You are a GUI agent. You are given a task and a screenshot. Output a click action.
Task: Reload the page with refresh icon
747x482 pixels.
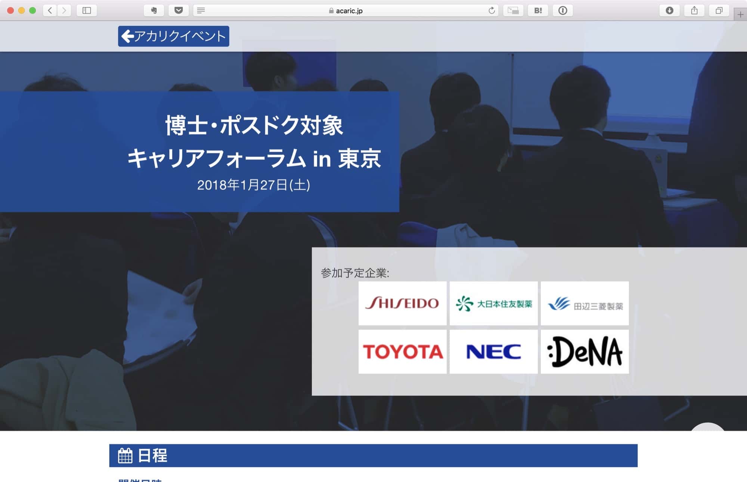pos(492,10)
